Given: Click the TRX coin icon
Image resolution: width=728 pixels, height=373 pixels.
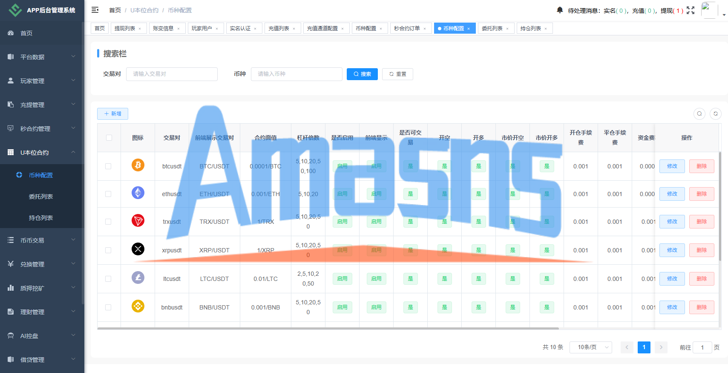Looking at the screenshot, I should click(x=138, y=220).
